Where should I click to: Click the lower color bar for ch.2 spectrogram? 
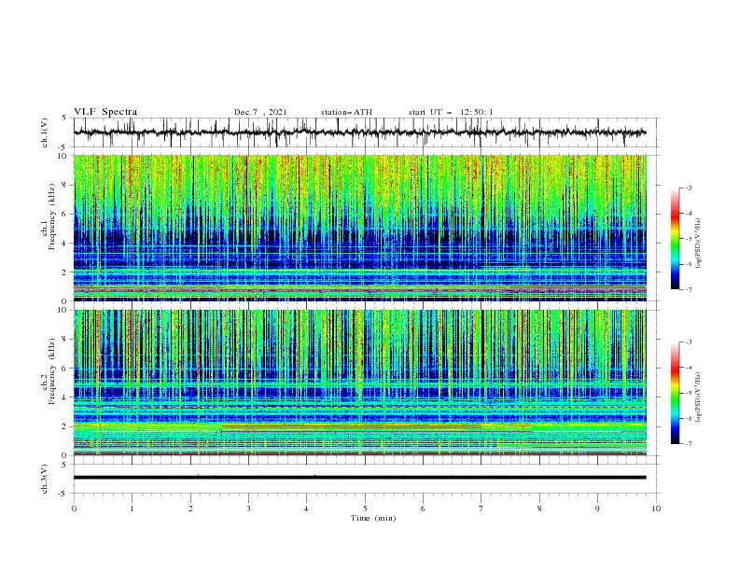tap(676, 393)
